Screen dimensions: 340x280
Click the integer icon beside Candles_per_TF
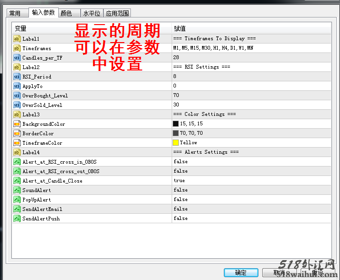(x=17, y=58)
